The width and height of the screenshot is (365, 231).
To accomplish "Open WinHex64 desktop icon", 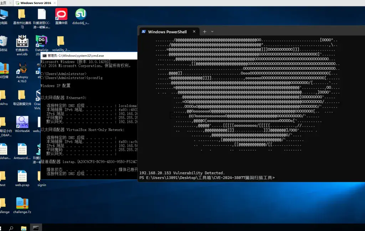I will pyautogui.click(x=22, y=123).
